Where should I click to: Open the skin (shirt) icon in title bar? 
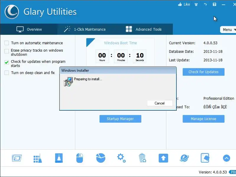196,4
